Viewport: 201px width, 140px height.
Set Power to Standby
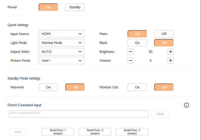[75, 7]
